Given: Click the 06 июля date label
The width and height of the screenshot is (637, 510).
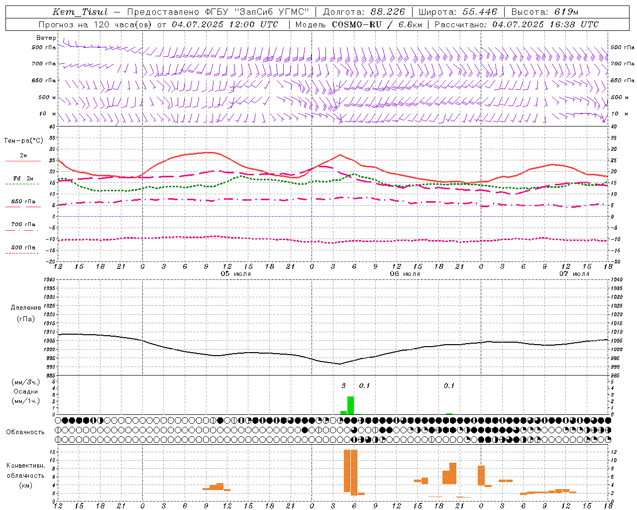Looking at the screenshot, I should click(x=405, y=274).
